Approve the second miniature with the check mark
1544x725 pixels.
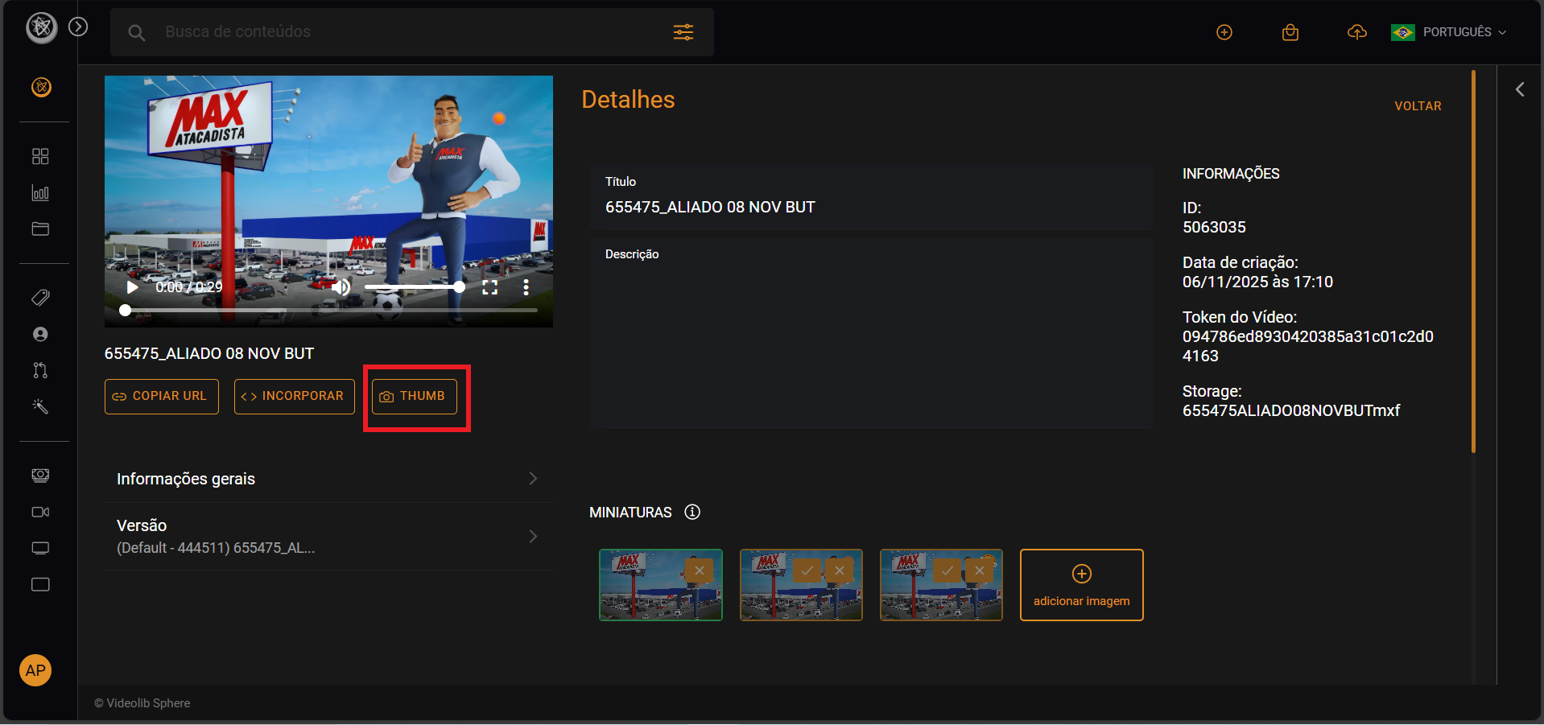tap(808, 570)
